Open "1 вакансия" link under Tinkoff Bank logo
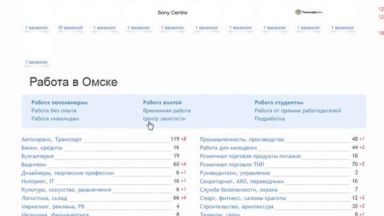The image size is (384, 216). (x=308, y=28)
